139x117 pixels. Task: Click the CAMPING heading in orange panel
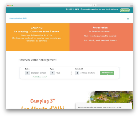[x=37, y=28]
